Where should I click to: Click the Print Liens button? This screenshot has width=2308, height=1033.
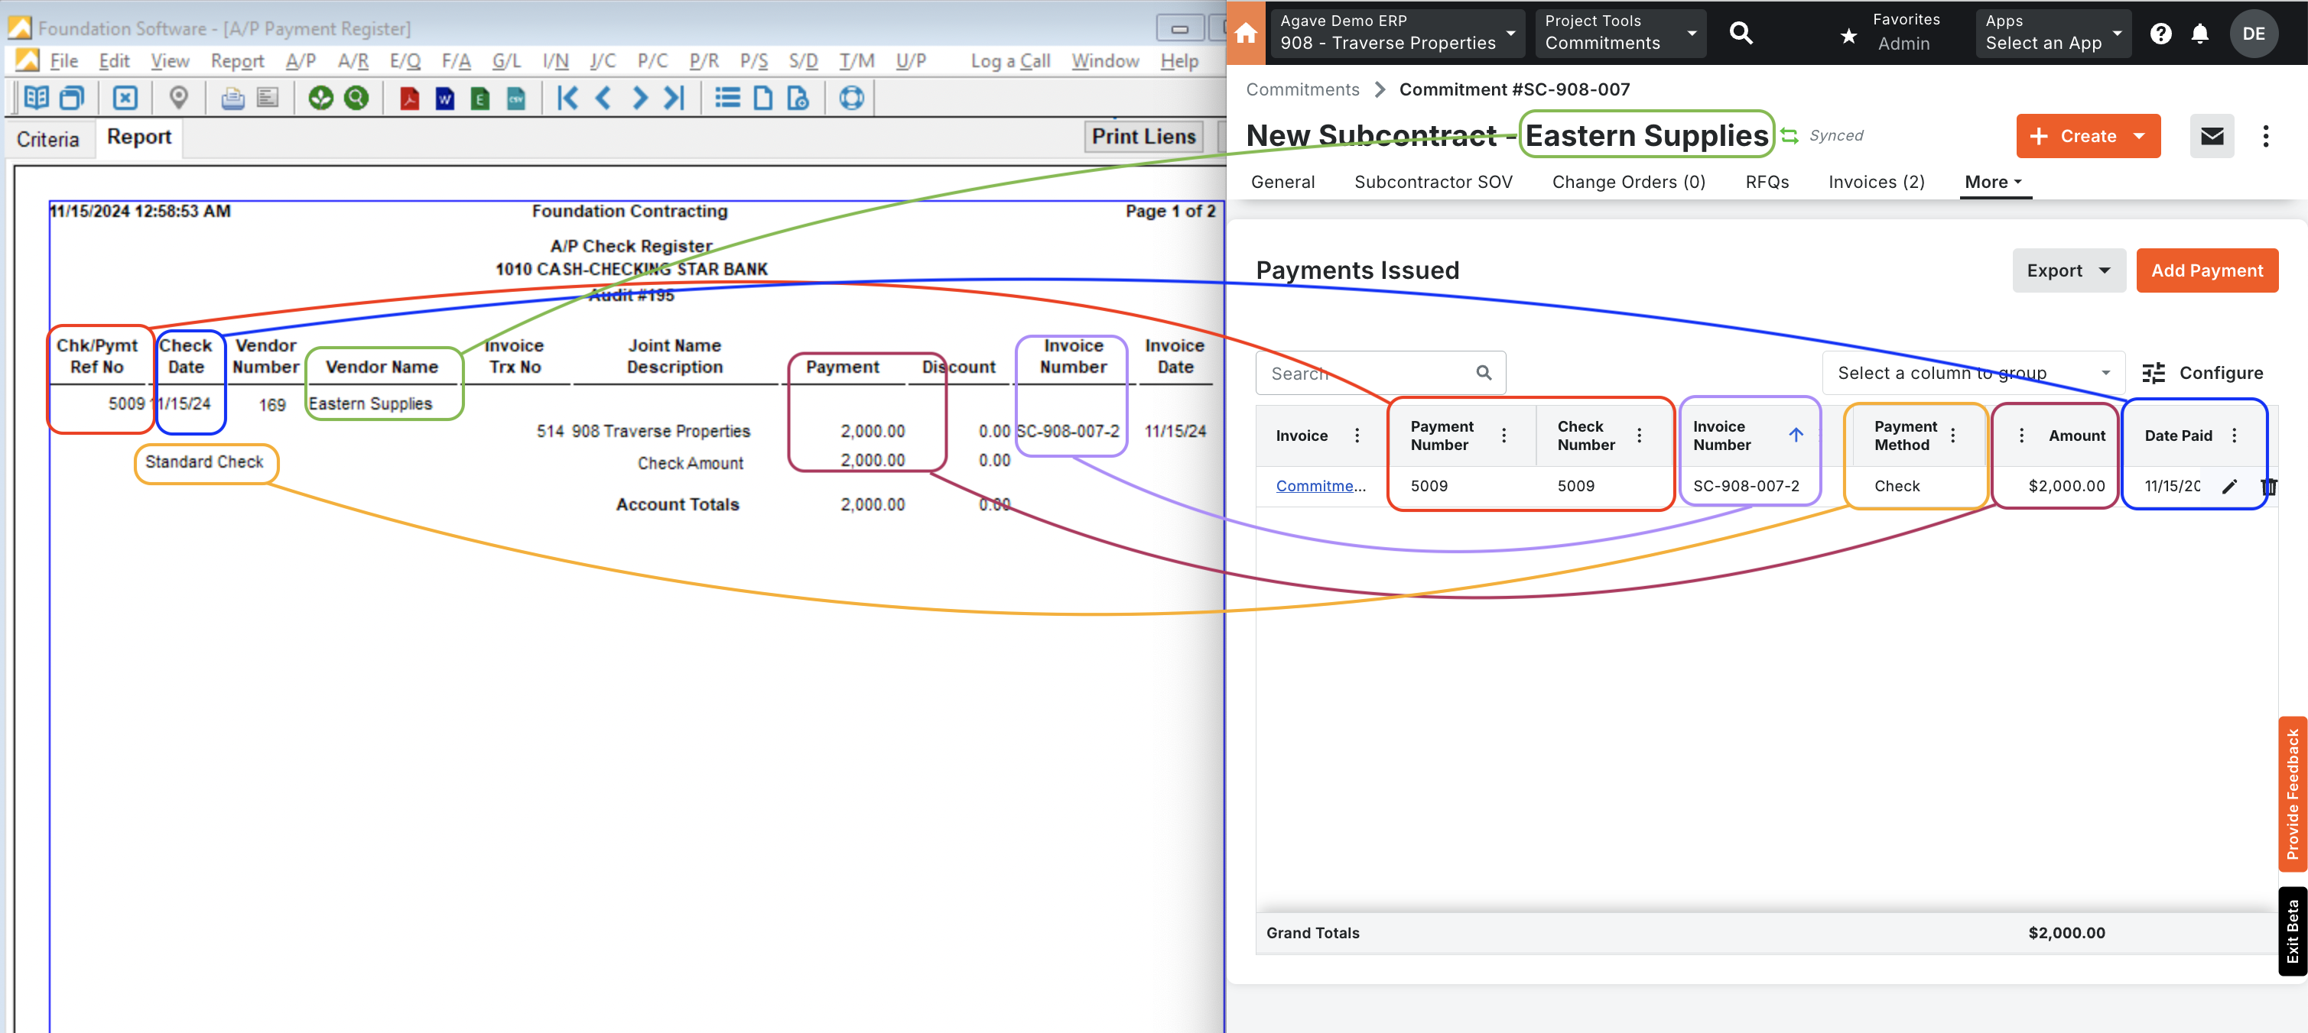1143,137
